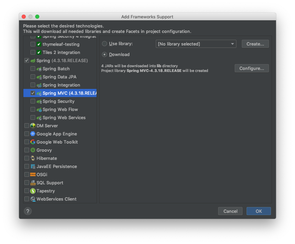Viewport: 295px width, 244px height.
Task: Click the '4 JARs will be downloaded' text
Action: coord(140,66)
